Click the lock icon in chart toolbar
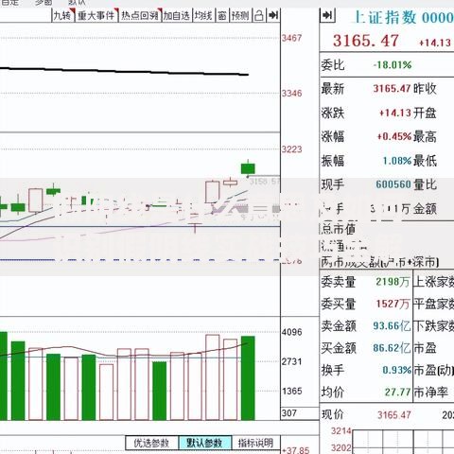Screen dimensions: 454x454 tap(259, 15)
